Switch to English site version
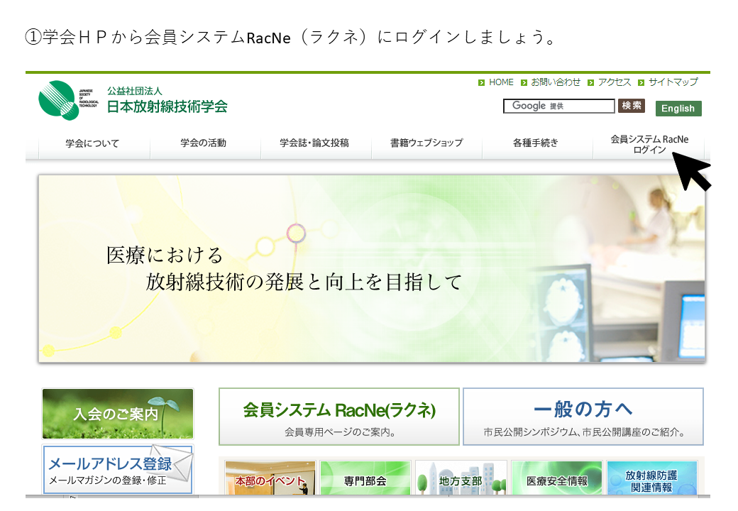Viewport: 738px width, 511px height. click(x=678, y=109)
